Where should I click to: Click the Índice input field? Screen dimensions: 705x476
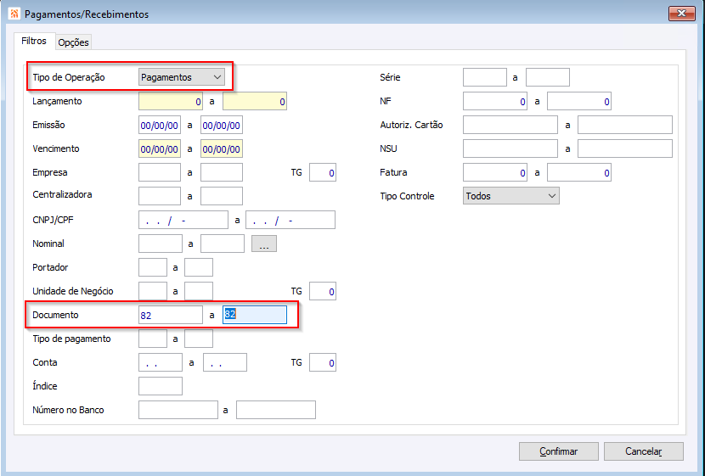tap(161, 386)
